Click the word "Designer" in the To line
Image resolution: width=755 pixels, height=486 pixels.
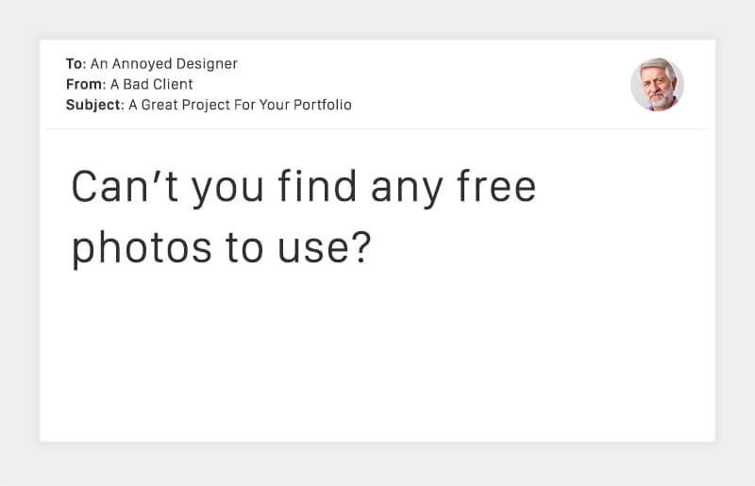click(x=205, y=64)
